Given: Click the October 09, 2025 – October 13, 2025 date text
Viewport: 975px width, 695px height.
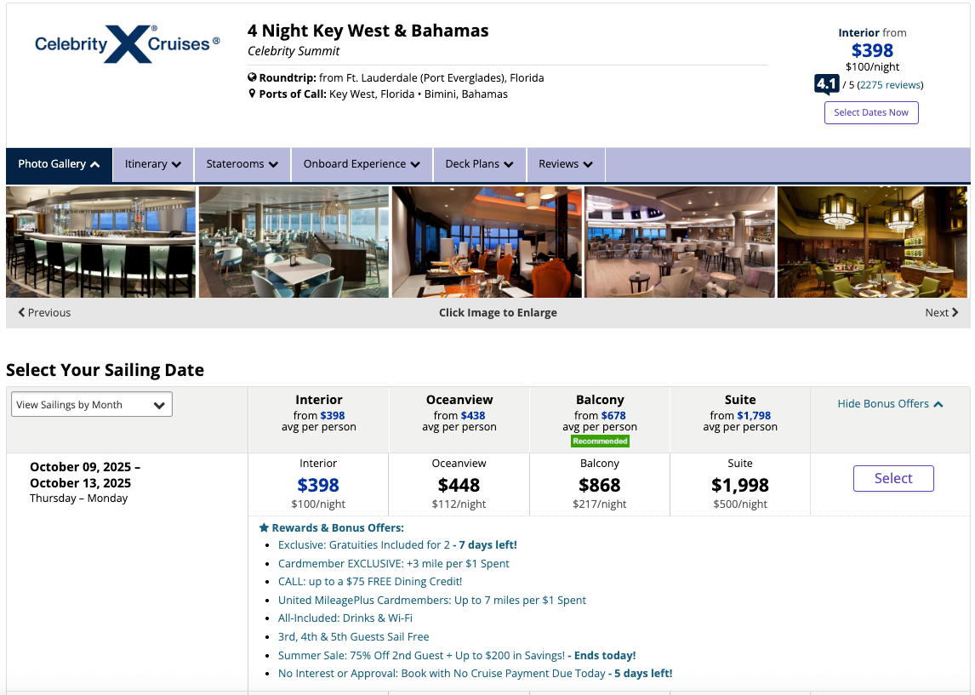Looking at the screenshot, I should (85, 475).
